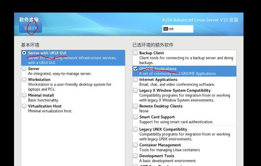The height and width of the screenshot is (166, 261).
Task: Click the 'An integrated, easy-to-manage server.' description
Action: coord(60,73)
